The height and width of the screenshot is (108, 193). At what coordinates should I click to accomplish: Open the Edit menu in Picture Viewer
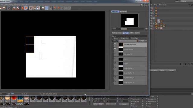pyautogui.click(x=6, y=5)
